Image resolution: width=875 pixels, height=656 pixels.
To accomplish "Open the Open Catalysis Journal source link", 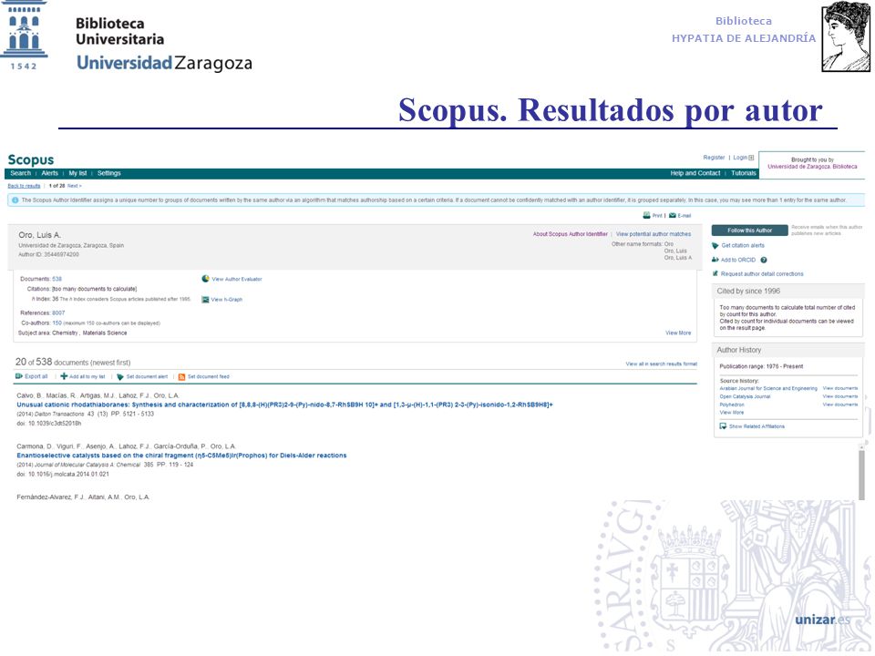I will (745, 396).
